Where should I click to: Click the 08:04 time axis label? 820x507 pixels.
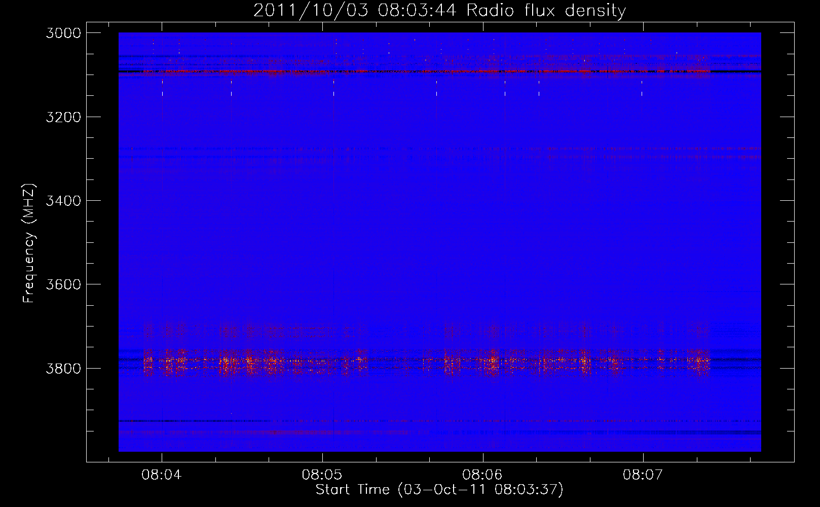point(161,475)
